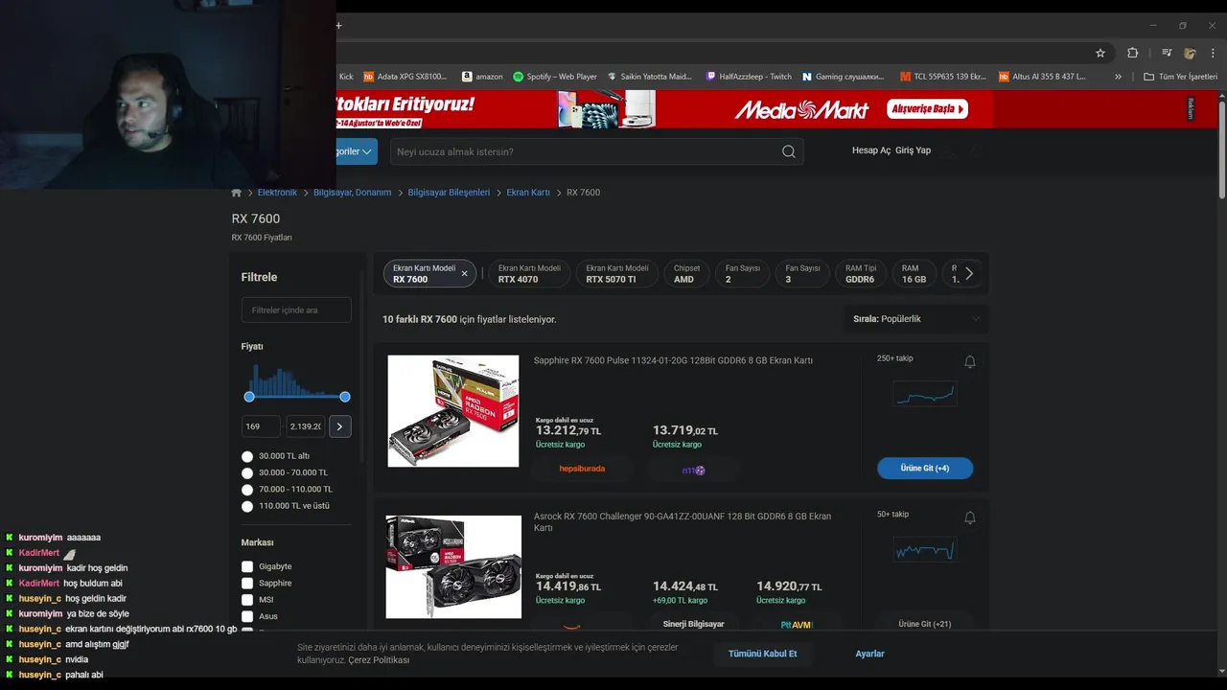Click the Ürüne Git (+21) button
Viewport: 1227px width, 690px height.
point(925,624)
